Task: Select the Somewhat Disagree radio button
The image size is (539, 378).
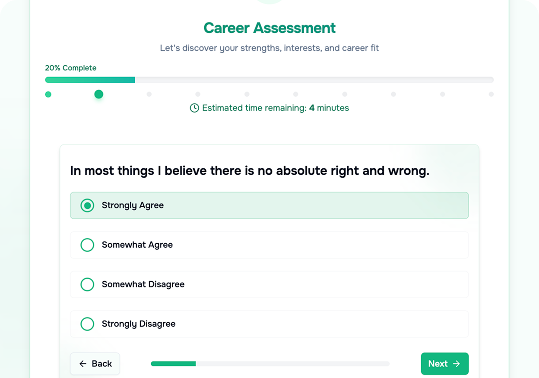Action: [x=87, y=284]
